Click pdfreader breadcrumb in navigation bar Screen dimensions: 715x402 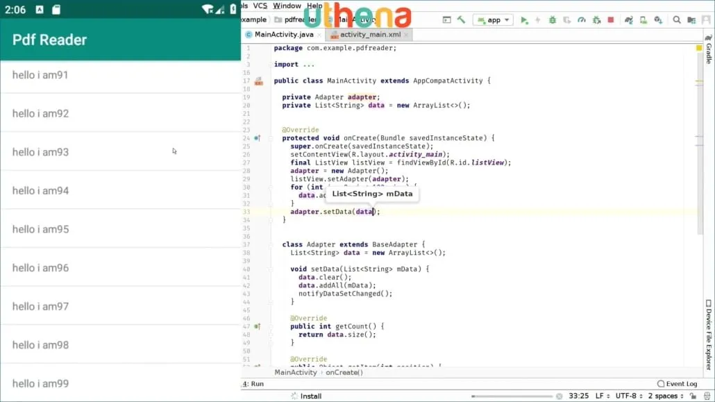pos(296,19)
